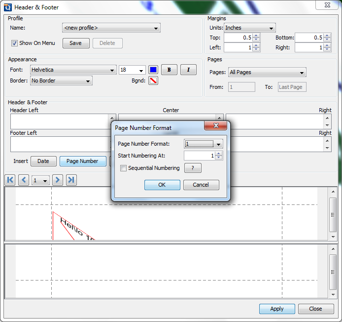Open the Units dropdown showing Inches
This screenshot has width=342, height=322.
(x=250, y=28)
